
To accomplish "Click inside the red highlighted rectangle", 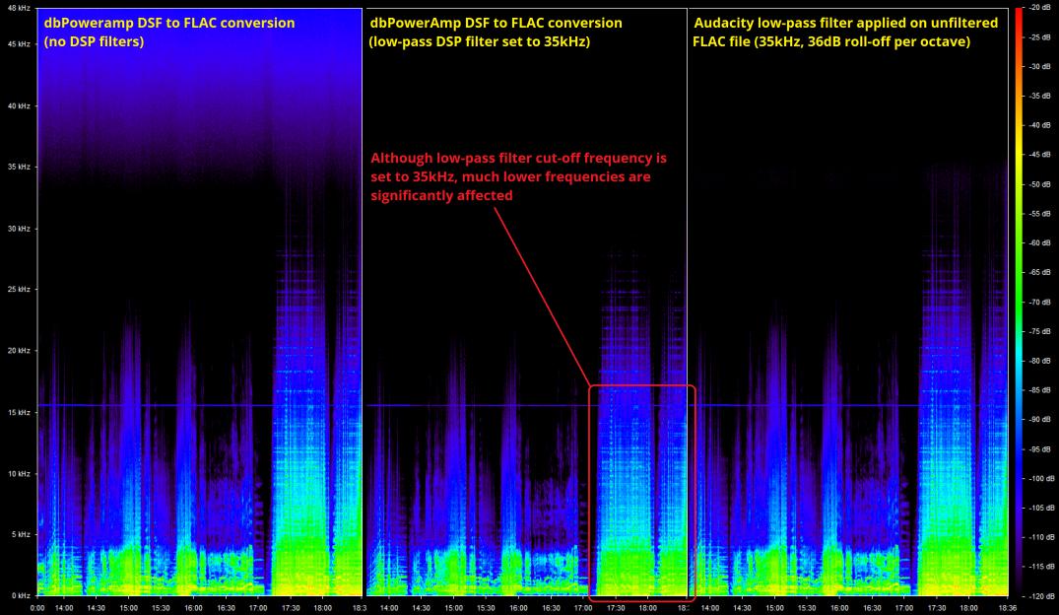I will [642, 493].
